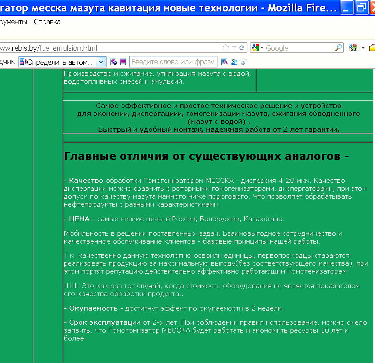375x363 pixels.
Task: Open the Google search engine selector
Action: 257,48
